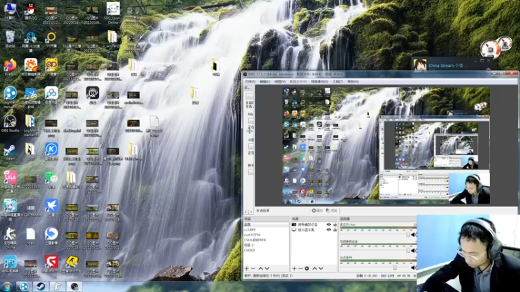Switch to OBS from the taskbar
The width and height of the screenshot is (520, 292).
[74, 287]
